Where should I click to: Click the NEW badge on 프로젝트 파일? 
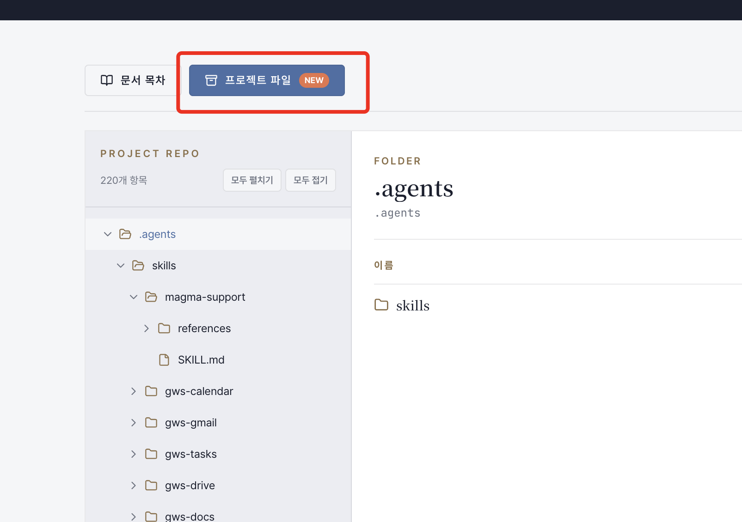tap(314, 80)
